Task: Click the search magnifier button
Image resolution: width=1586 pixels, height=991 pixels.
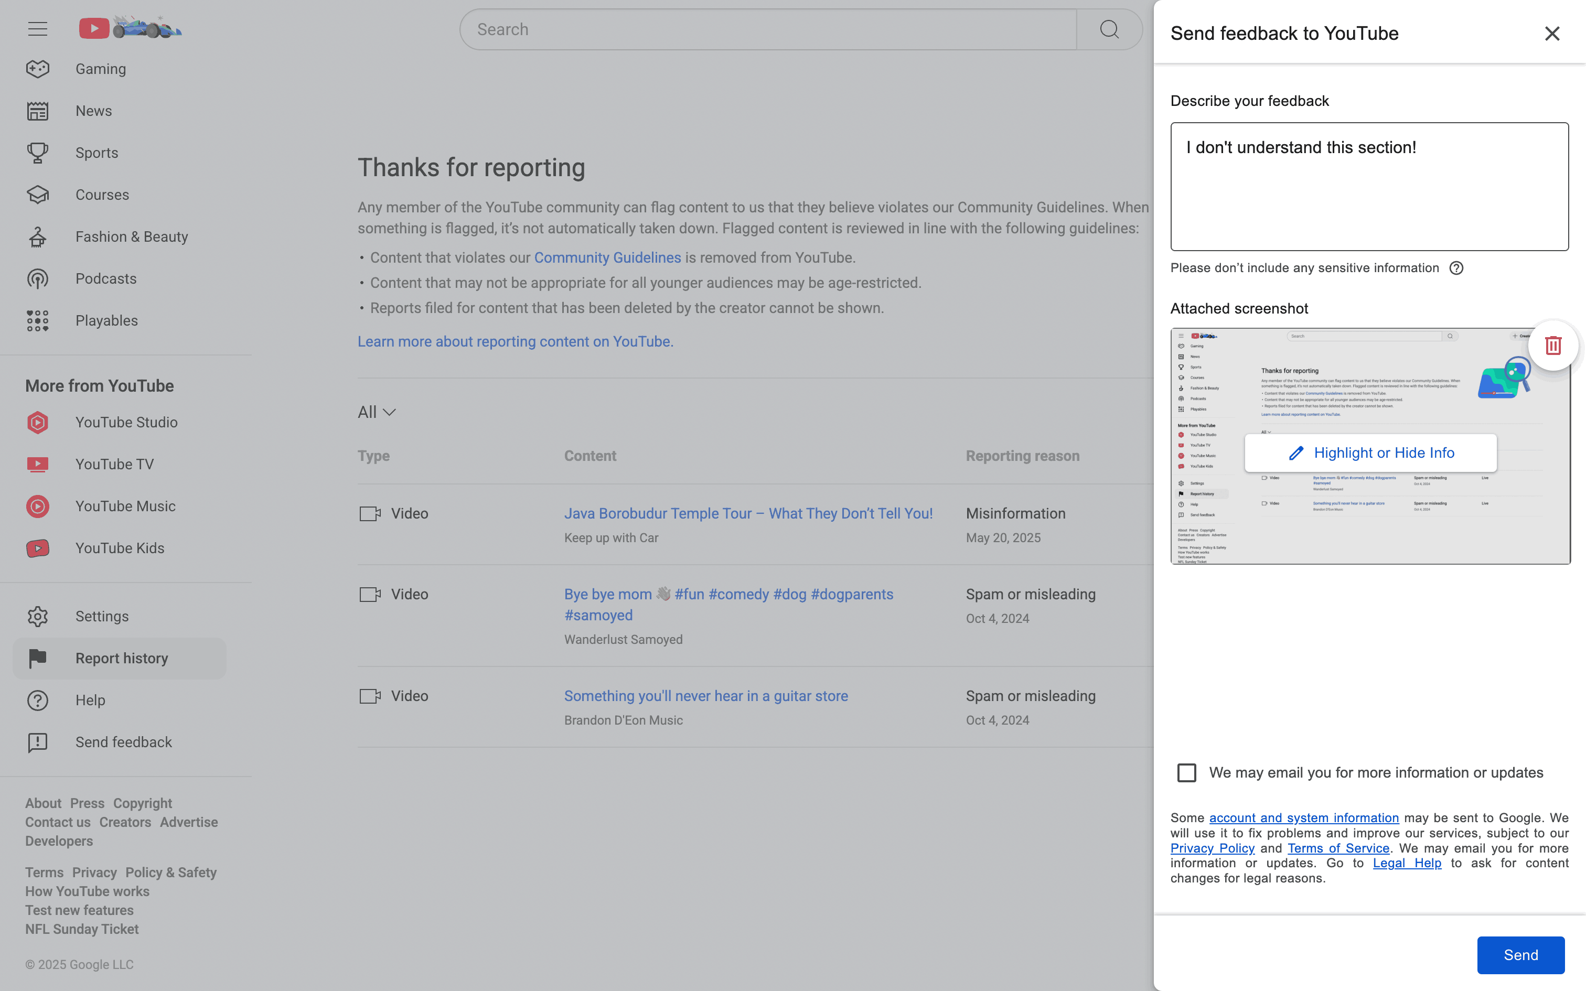Action: coord(1109,29)
